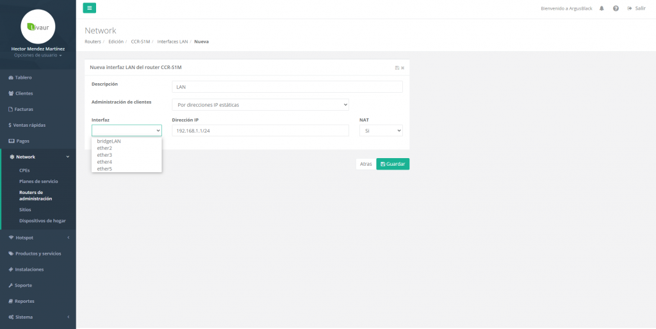Log out using the Salir link
The height and width of the screenshot is (329, 656).
[x=636, y=8]
